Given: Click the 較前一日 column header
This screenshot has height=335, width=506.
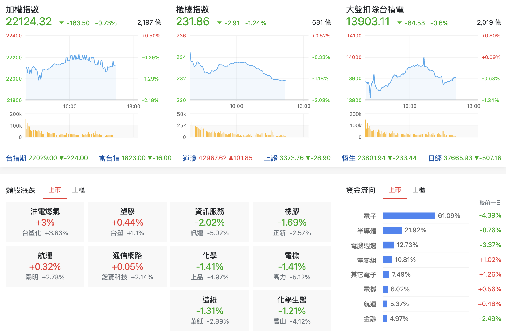Looking at the screenshot, I should [x=490, y=203].
